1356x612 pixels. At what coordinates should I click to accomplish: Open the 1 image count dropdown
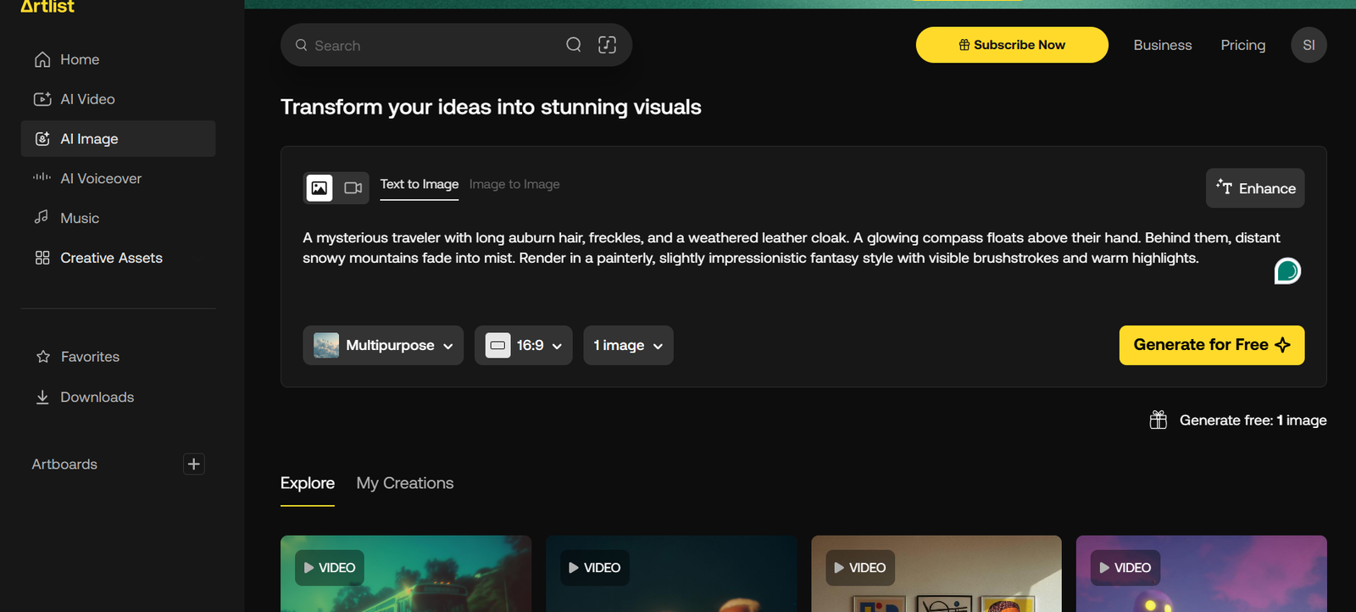coord(628,345)
